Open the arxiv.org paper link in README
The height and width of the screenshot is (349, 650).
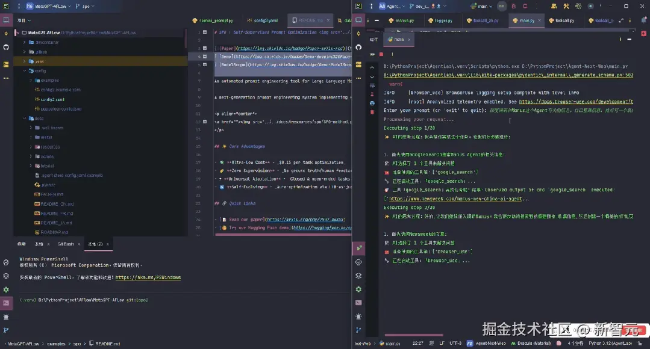tap(305, 220)
